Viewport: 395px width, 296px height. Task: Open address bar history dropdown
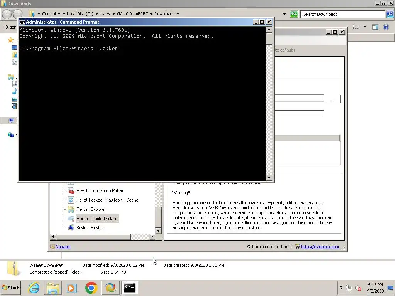point(284,14)
